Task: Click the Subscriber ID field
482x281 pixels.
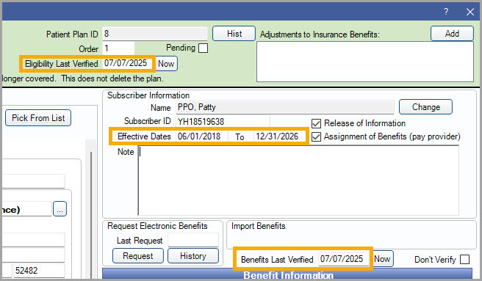Action: [223, 121]
